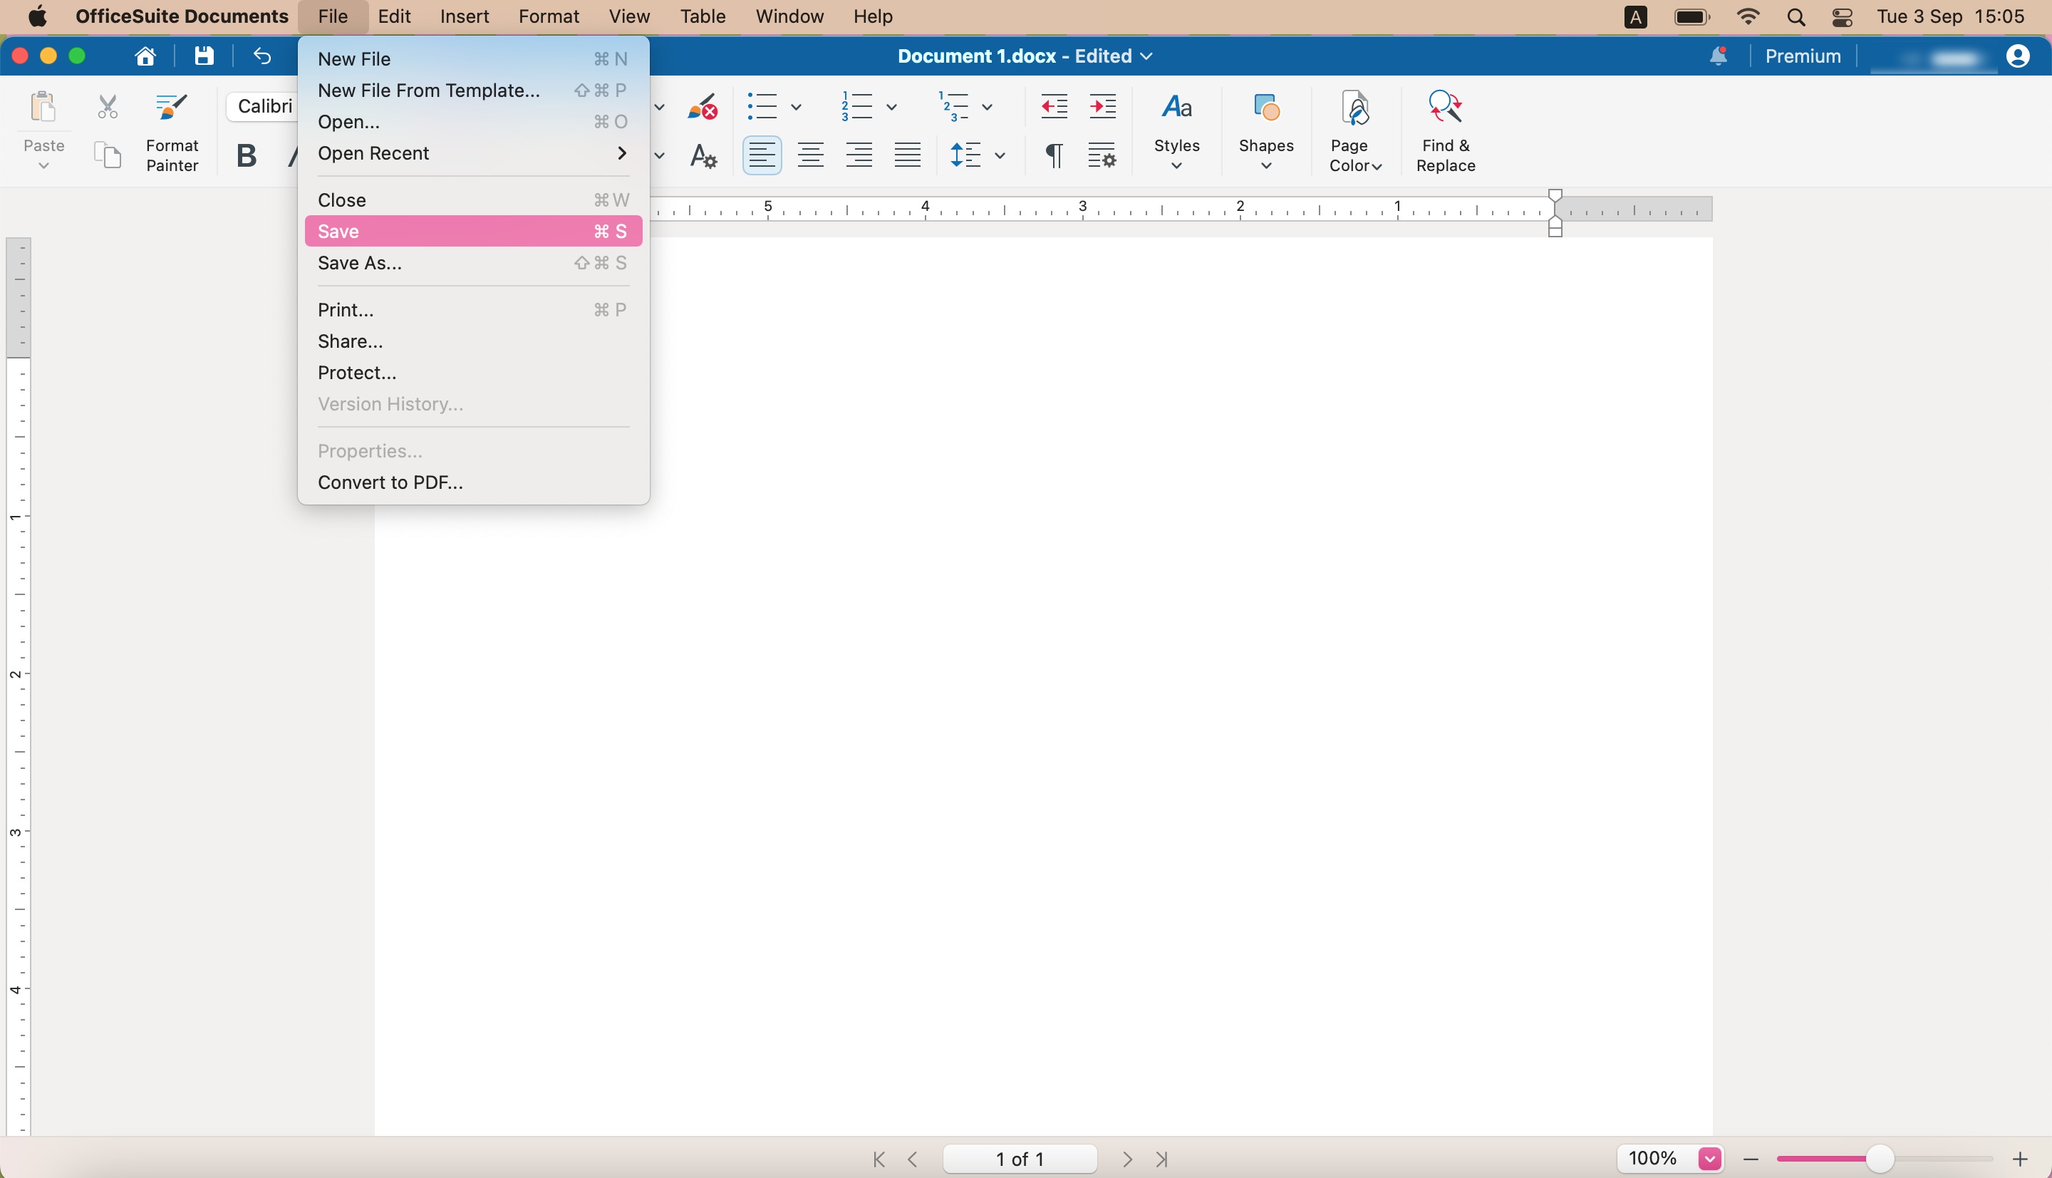Click the Home icon in title bar
2052x1178 pixels.
[x=145, y=56]
